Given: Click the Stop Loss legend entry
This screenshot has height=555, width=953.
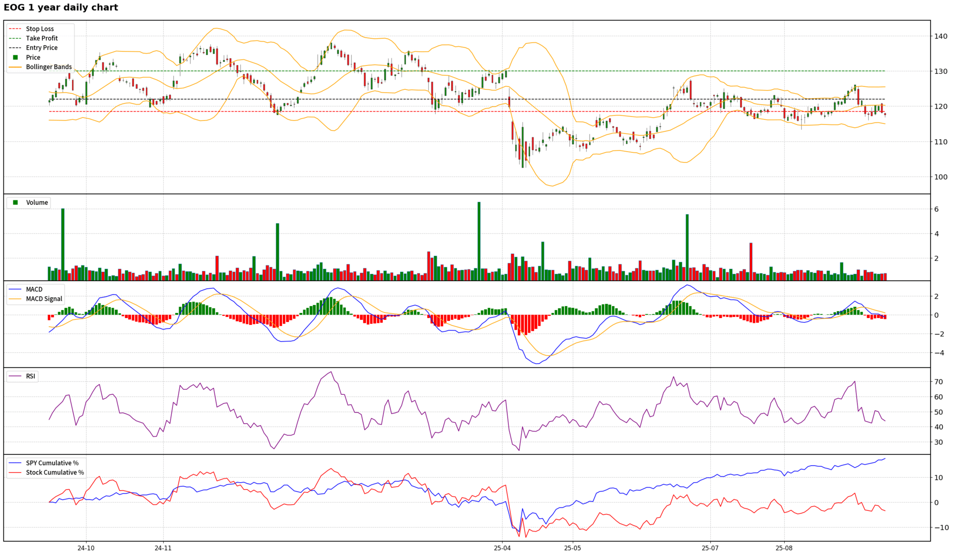Looking at the screenshot, I should [x=40, y=29].
